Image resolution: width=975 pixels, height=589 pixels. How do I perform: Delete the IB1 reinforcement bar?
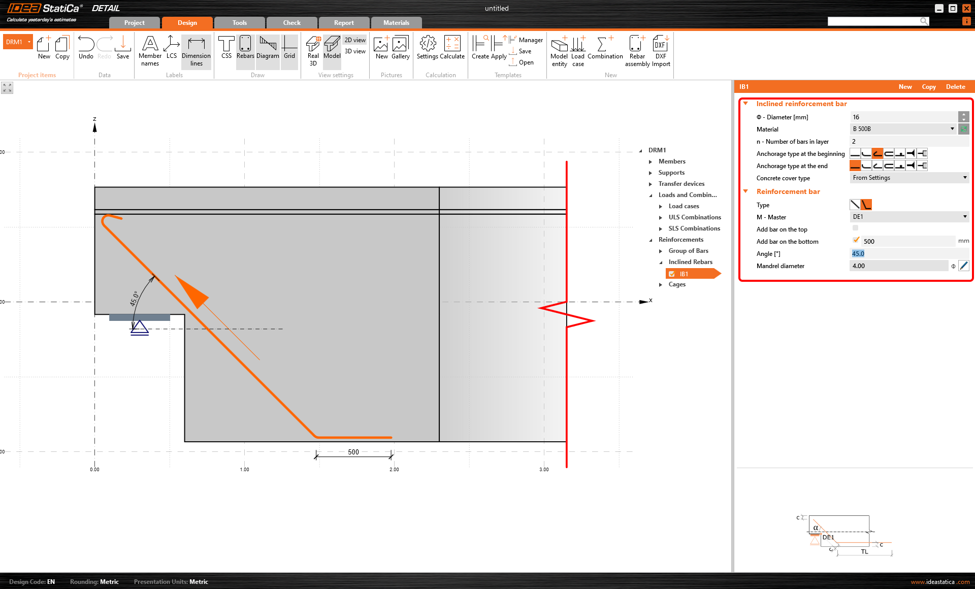pyautogui.click(x=955, y=86)
